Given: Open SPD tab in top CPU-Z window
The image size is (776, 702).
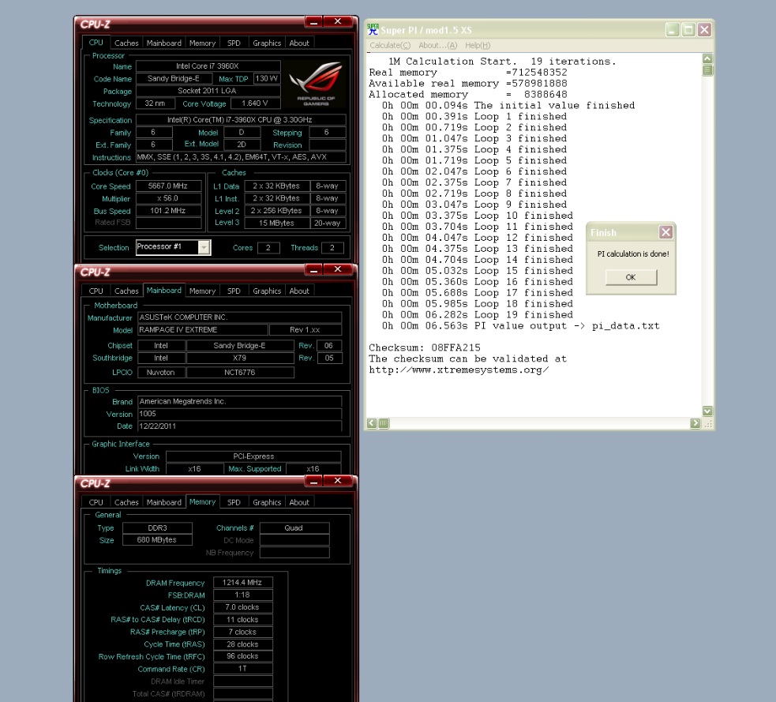Looking at the screenshot, I should point(234,43).
